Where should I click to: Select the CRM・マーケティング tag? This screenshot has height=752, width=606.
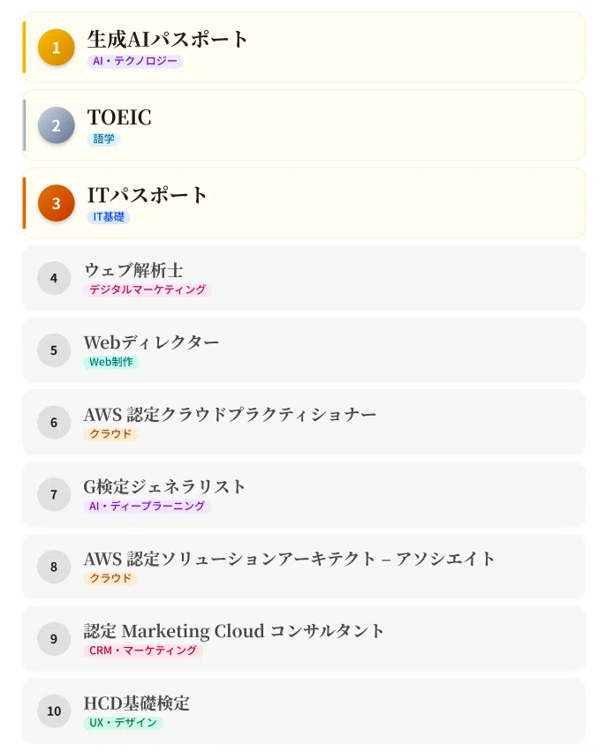tap(143, 650)
